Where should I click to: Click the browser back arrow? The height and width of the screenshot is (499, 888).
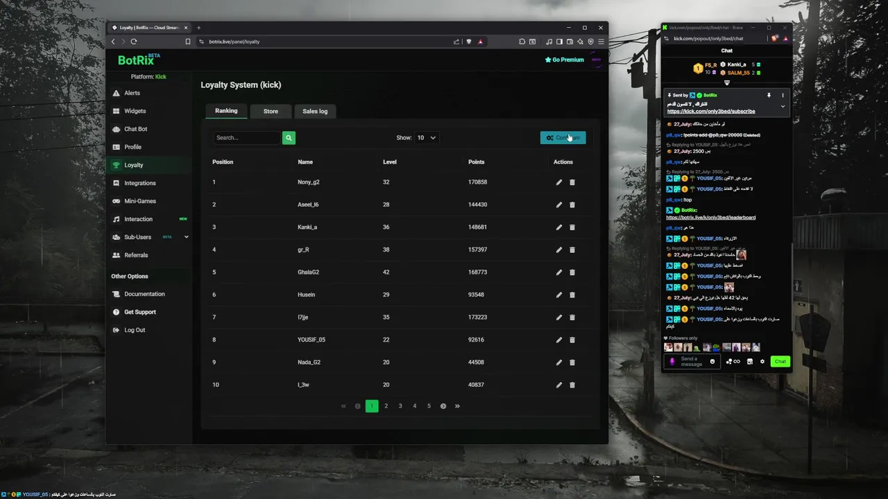[x=113, y=42]
